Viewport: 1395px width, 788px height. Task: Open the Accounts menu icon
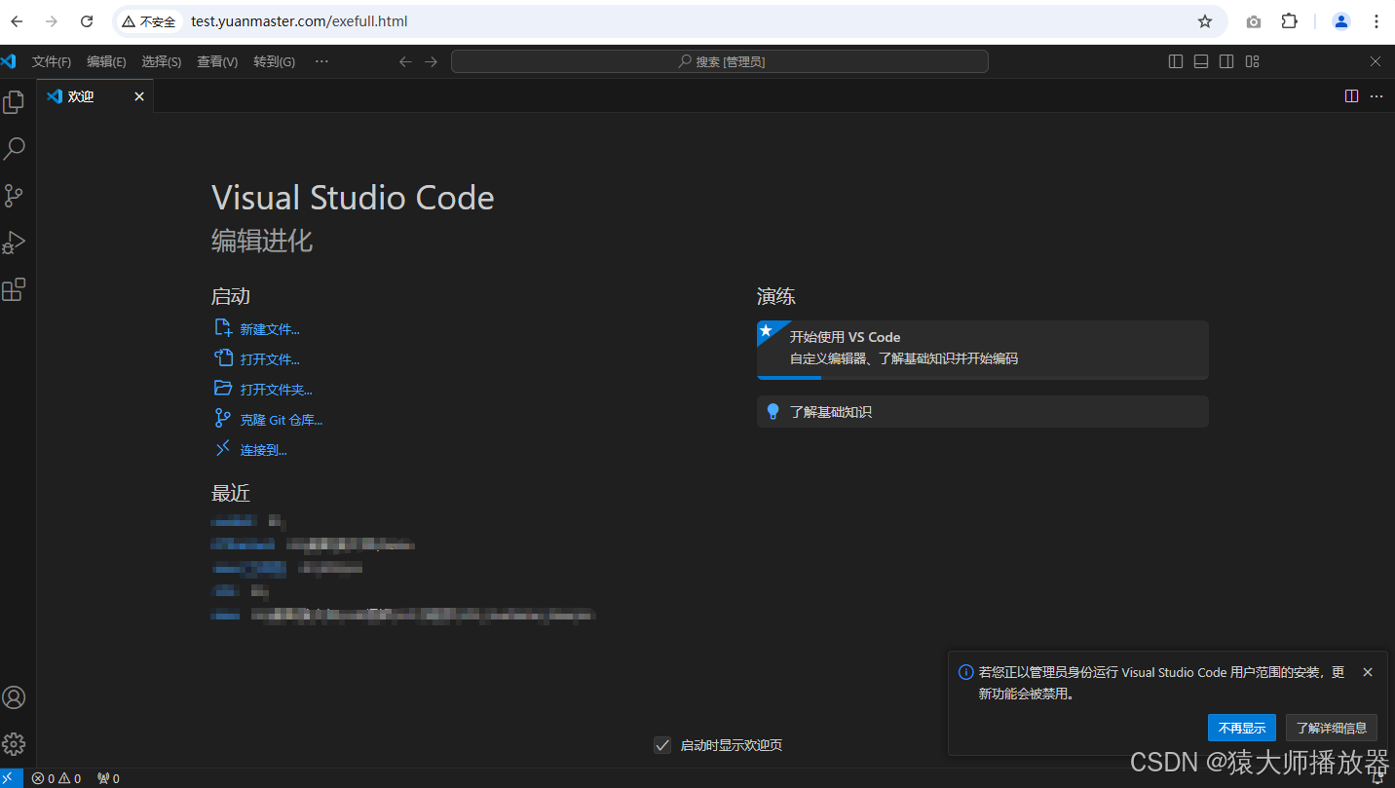pyautogui.click(x=14, y=697)
